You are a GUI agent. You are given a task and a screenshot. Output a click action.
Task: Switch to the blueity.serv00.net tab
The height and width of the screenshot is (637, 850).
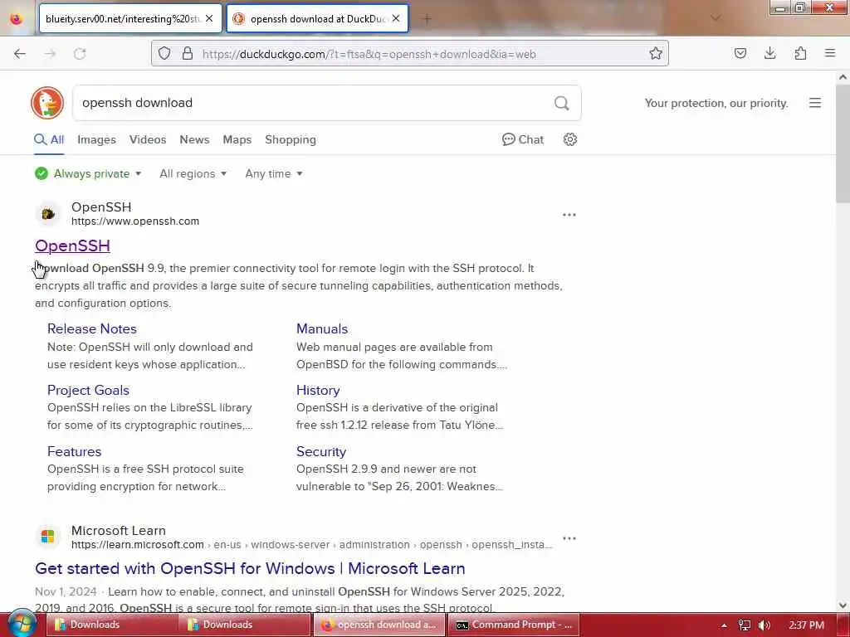click(x=123, y=19)
